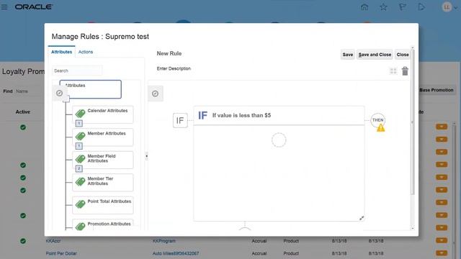Click the dialog vertical scrollbar

coord(412,122)
